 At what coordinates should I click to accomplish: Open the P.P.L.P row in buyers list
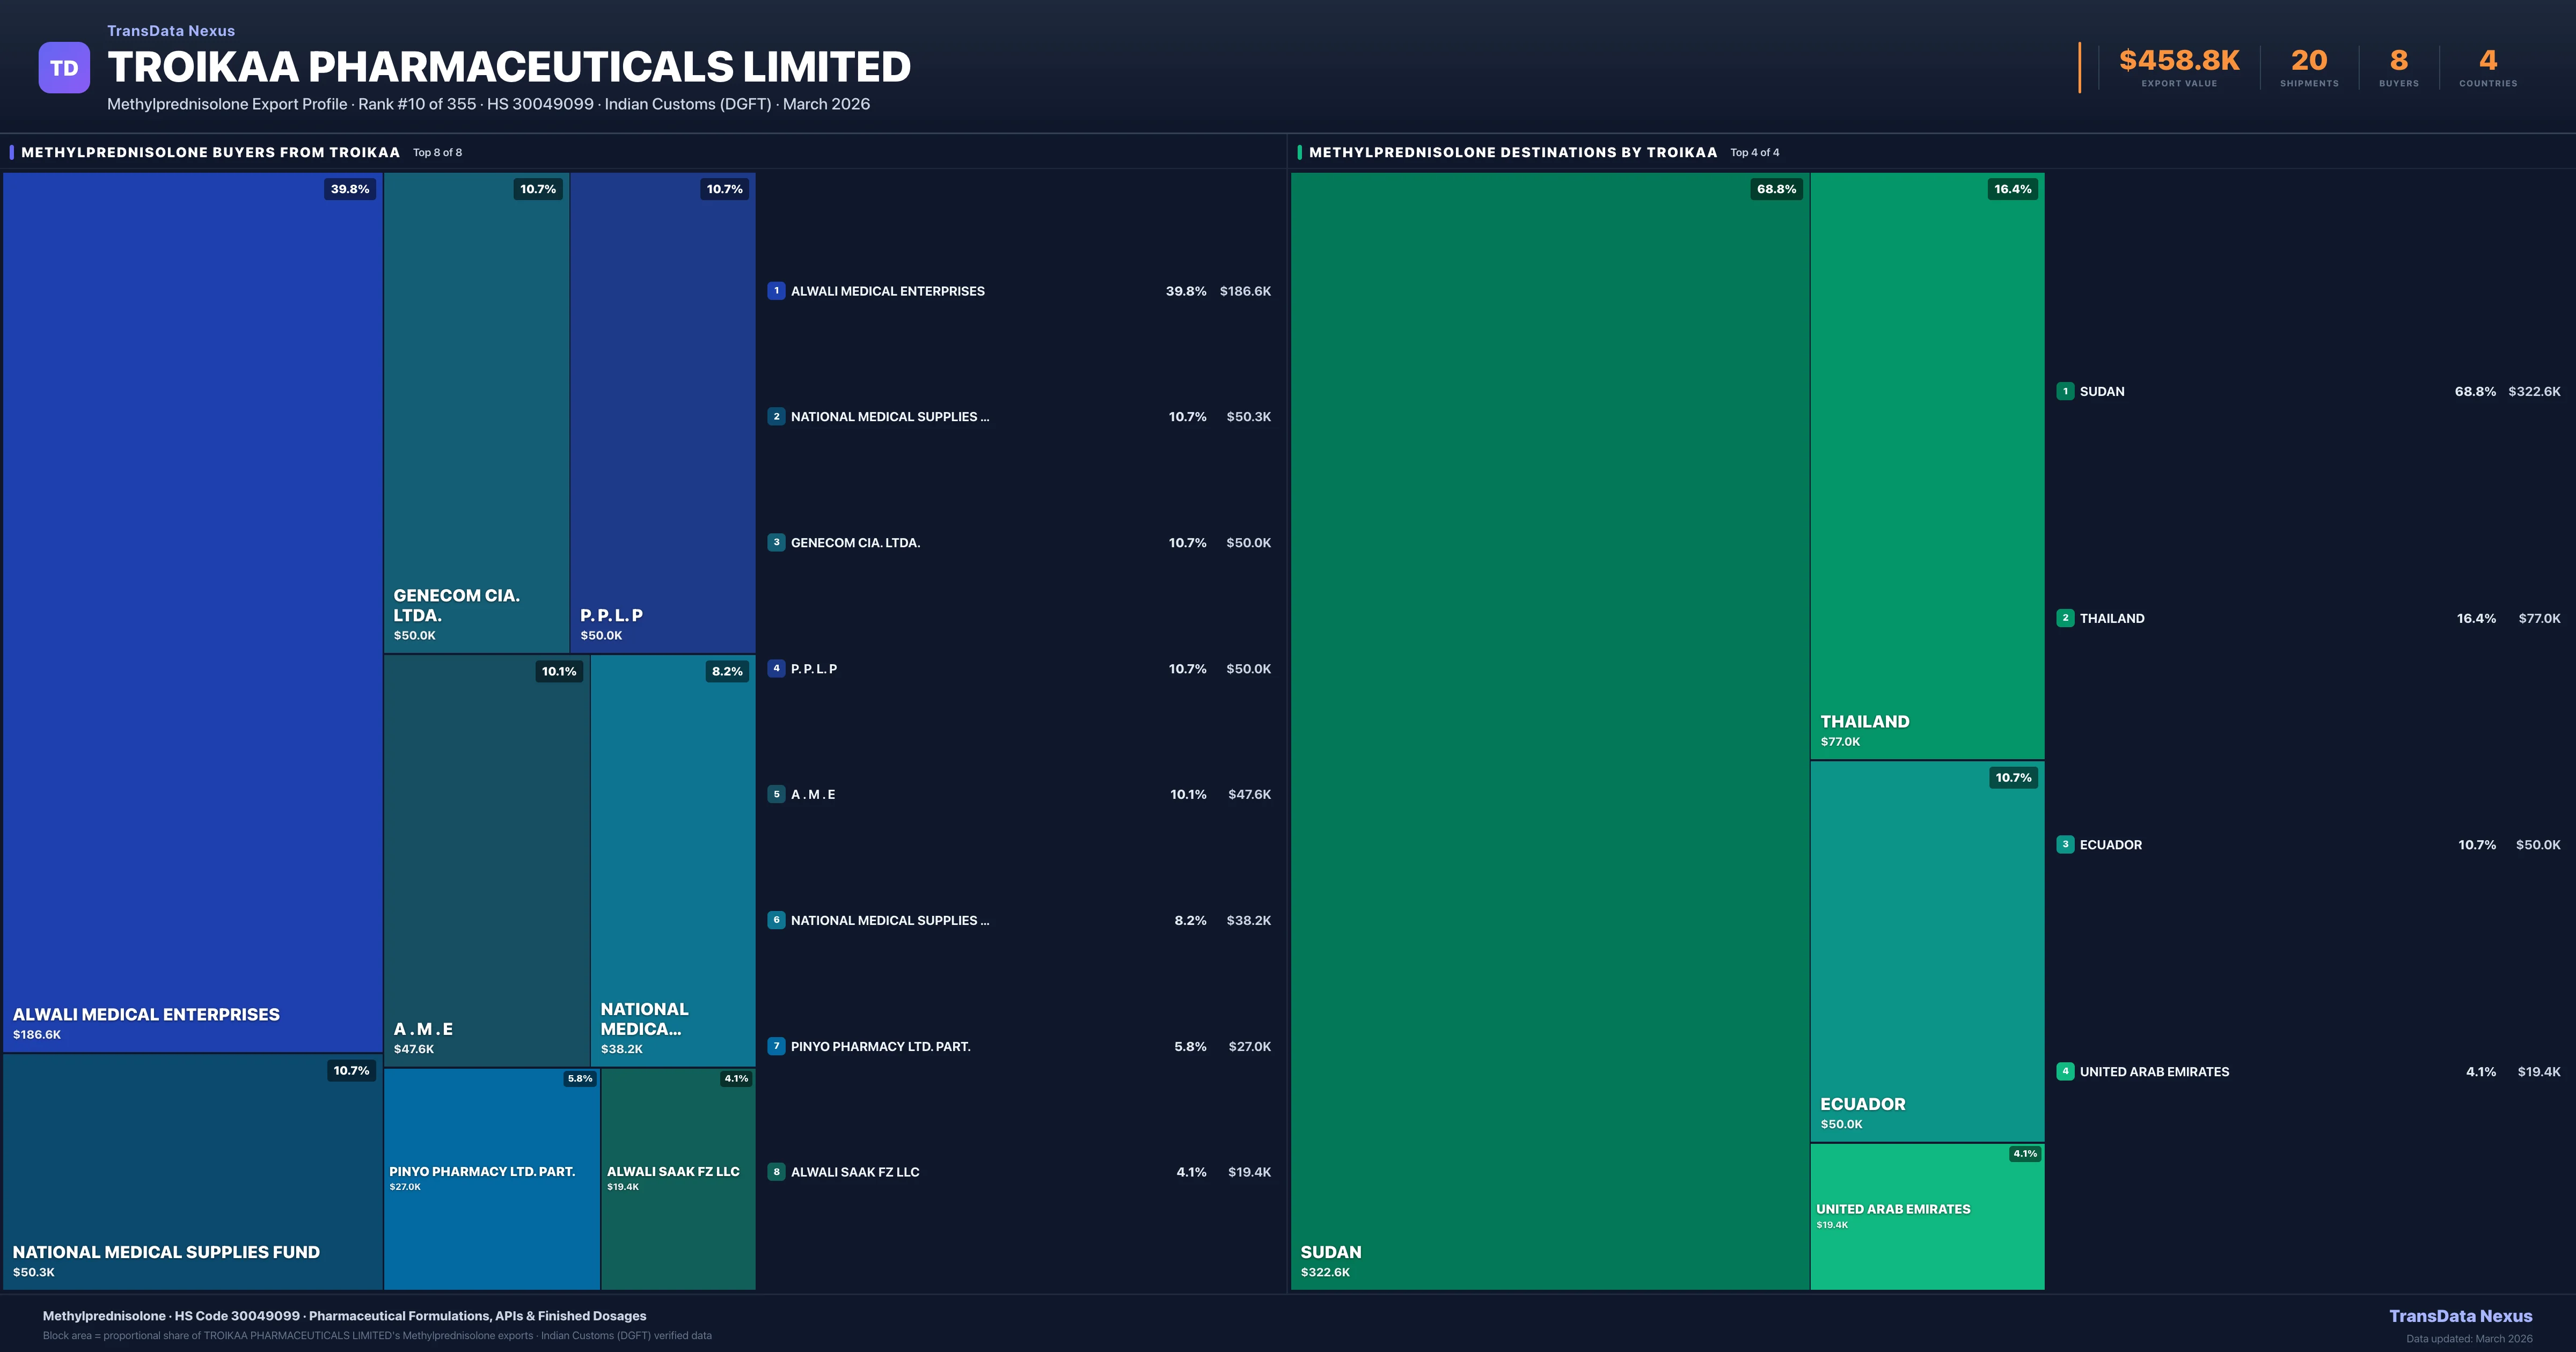click(813, 669)
